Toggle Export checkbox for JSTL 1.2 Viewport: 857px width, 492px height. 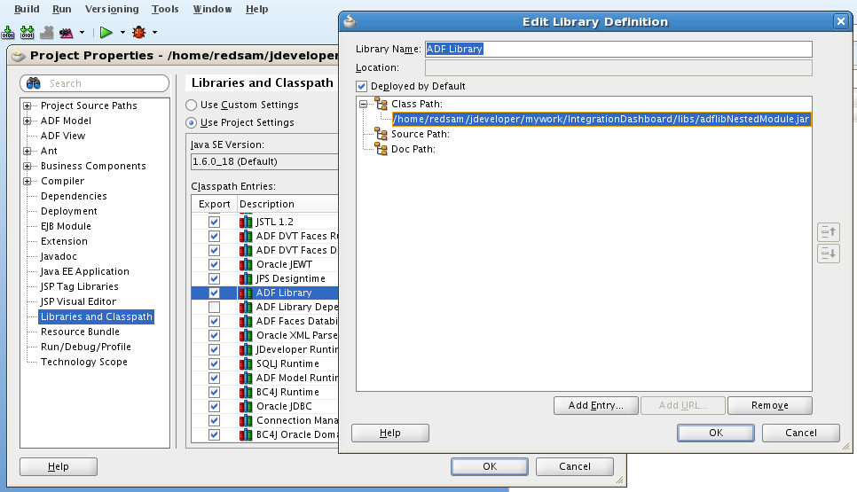[215, 222]
